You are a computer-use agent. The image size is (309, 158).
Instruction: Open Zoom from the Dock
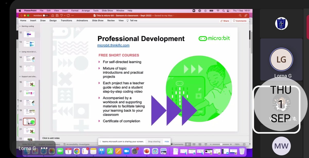click(x=126, y=151)
